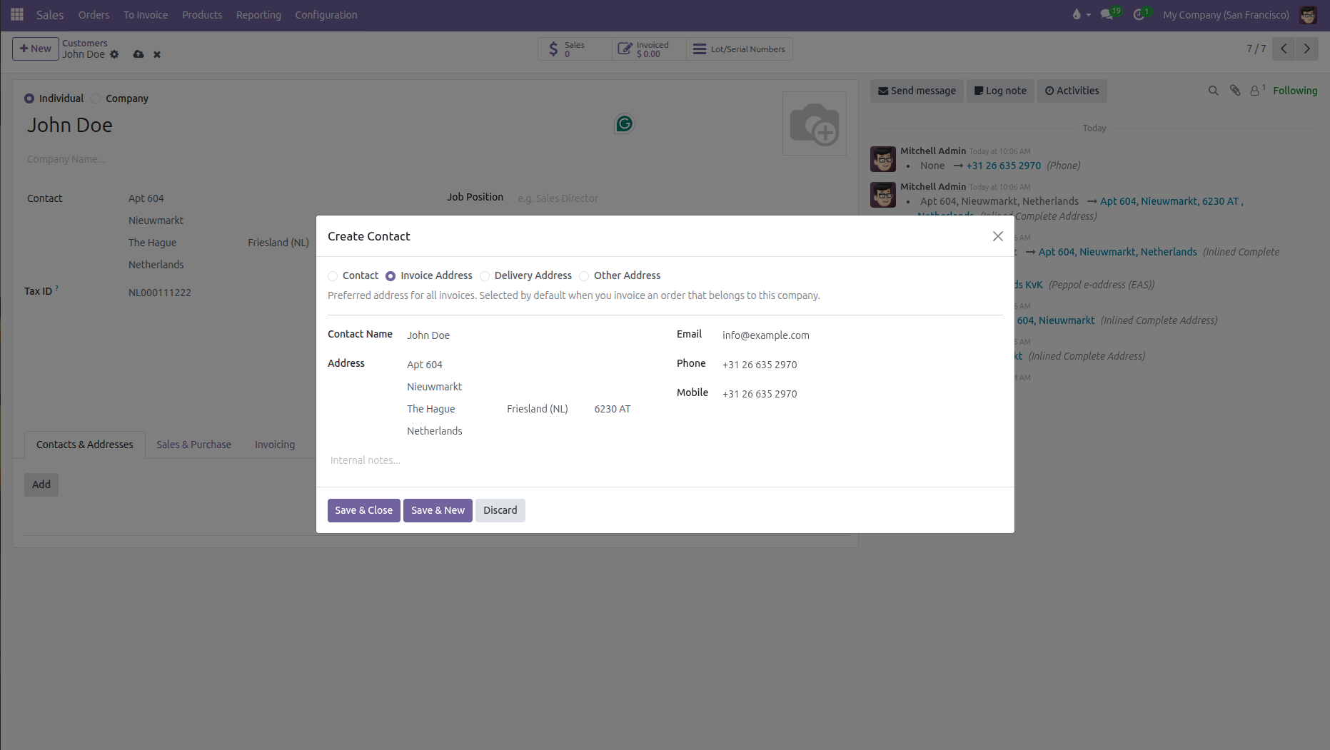Click the followers person icon in chatter
1330x750 pixels.
(1256, 91)
